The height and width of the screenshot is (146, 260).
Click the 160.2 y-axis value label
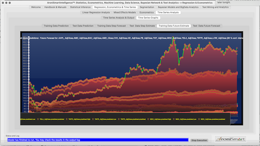pyautogui.click(x=25, y=93)
